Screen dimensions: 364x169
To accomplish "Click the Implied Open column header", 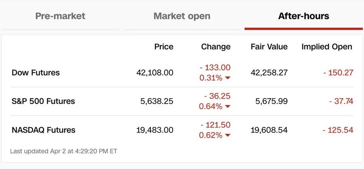I will (327, 46).
